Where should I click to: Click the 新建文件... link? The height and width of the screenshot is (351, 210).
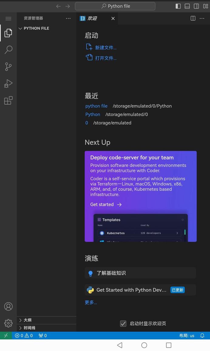click(105, 47)
